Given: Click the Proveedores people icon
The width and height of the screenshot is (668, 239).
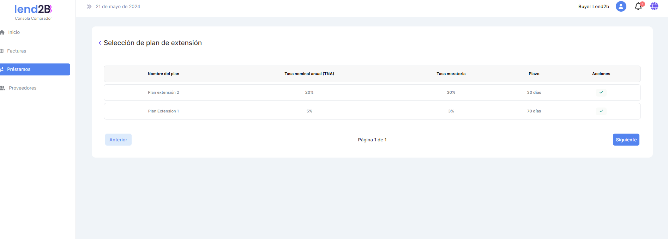Looking at the screenshot, I should click(x=2, y=88).
